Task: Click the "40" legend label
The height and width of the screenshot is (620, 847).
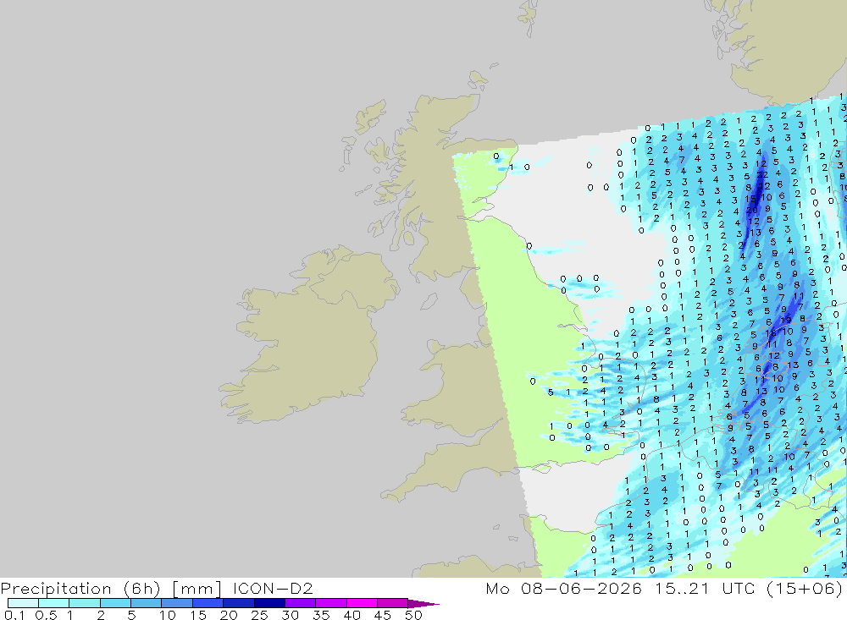Action: [x=352, y=615]
